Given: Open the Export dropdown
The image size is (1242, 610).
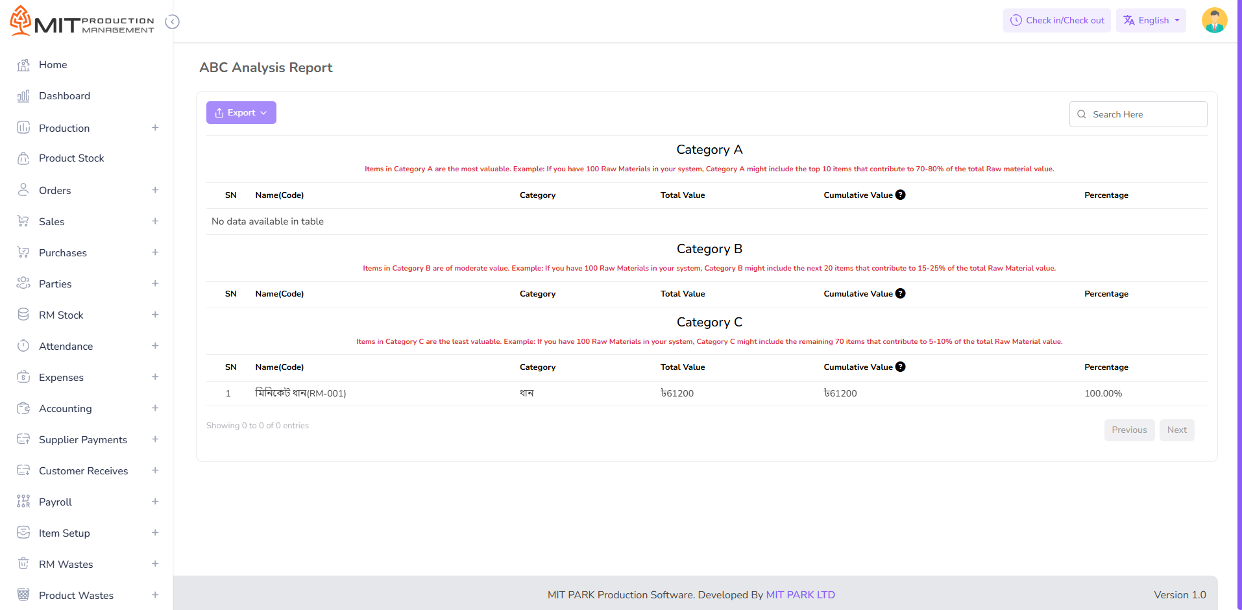Looking at the screenshot, I should (x=241, y=112).
